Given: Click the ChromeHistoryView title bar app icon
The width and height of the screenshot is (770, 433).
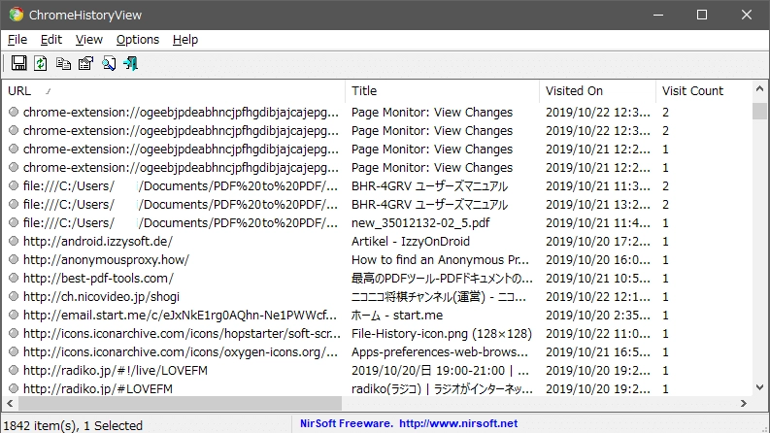Looking at the screenshot, I should click(17, 15).
